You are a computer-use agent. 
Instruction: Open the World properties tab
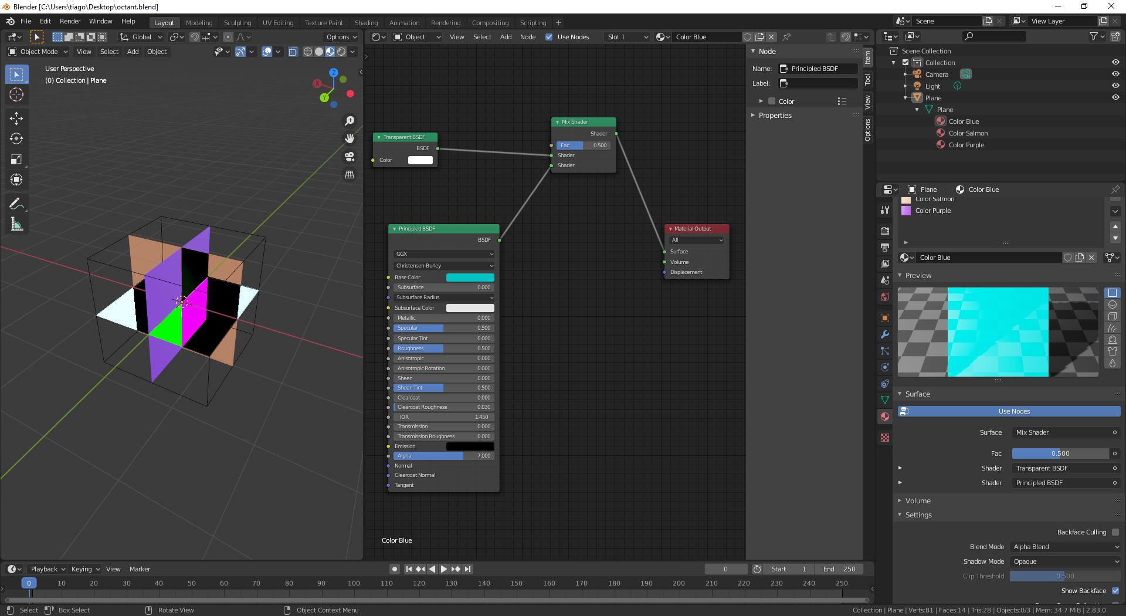point(885,297)
